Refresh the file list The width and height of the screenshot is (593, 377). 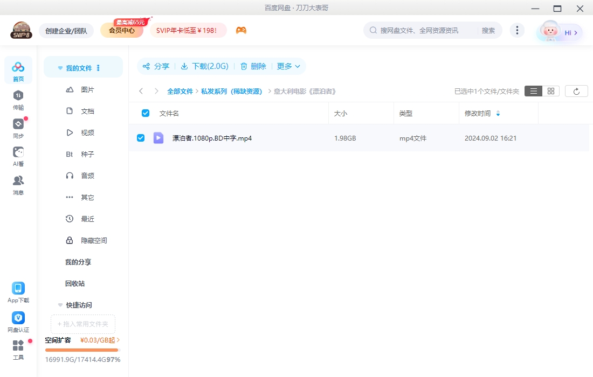point(576,92)
